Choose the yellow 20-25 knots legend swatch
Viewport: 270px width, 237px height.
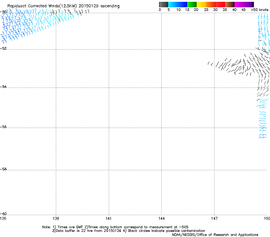(x=201, y=4)
